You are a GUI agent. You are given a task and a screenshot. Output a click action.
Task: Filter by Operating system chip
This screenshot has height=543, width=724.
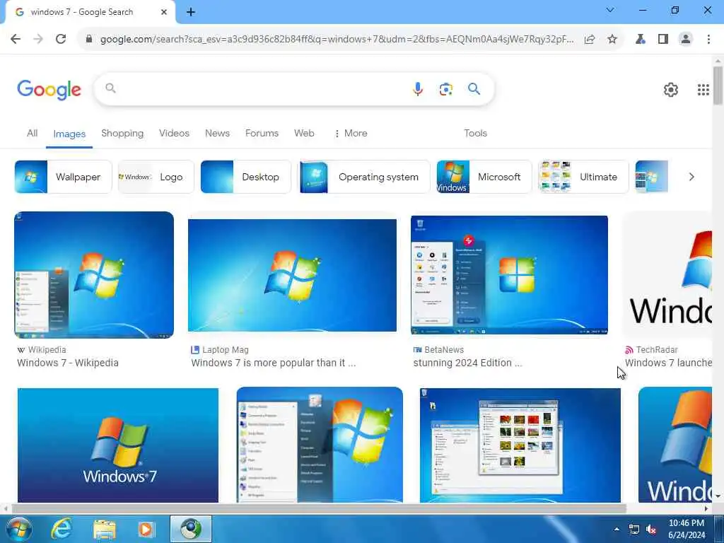point(364,177)
